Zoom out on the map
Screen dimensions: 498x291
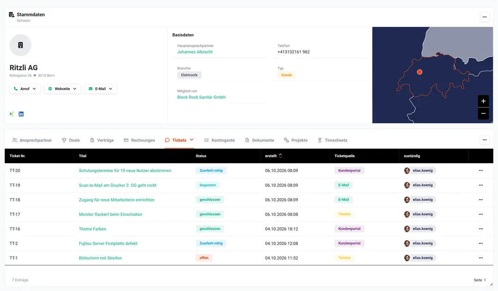pos(483,113)
